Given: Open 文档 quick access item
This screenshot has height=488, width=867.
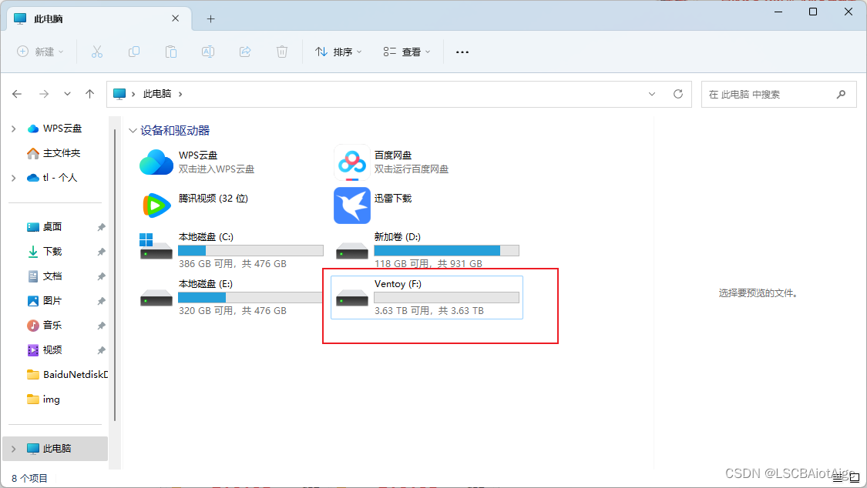Looking at the screenshot, I should 52,276.
